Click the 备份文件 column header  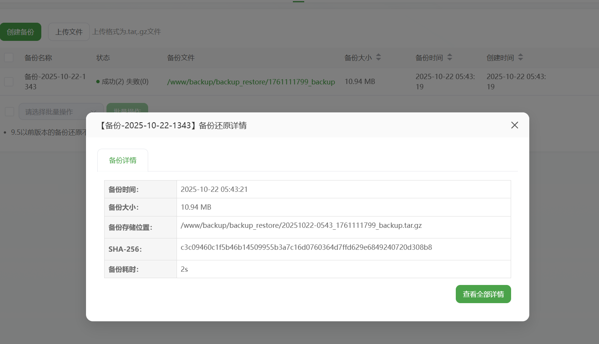coord(181,58)
